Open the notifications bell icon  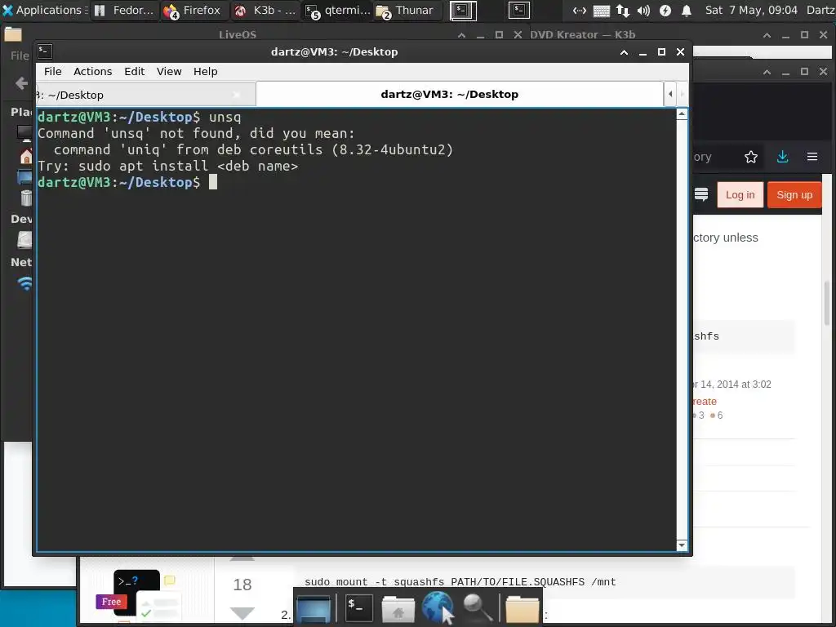[687, 10]
